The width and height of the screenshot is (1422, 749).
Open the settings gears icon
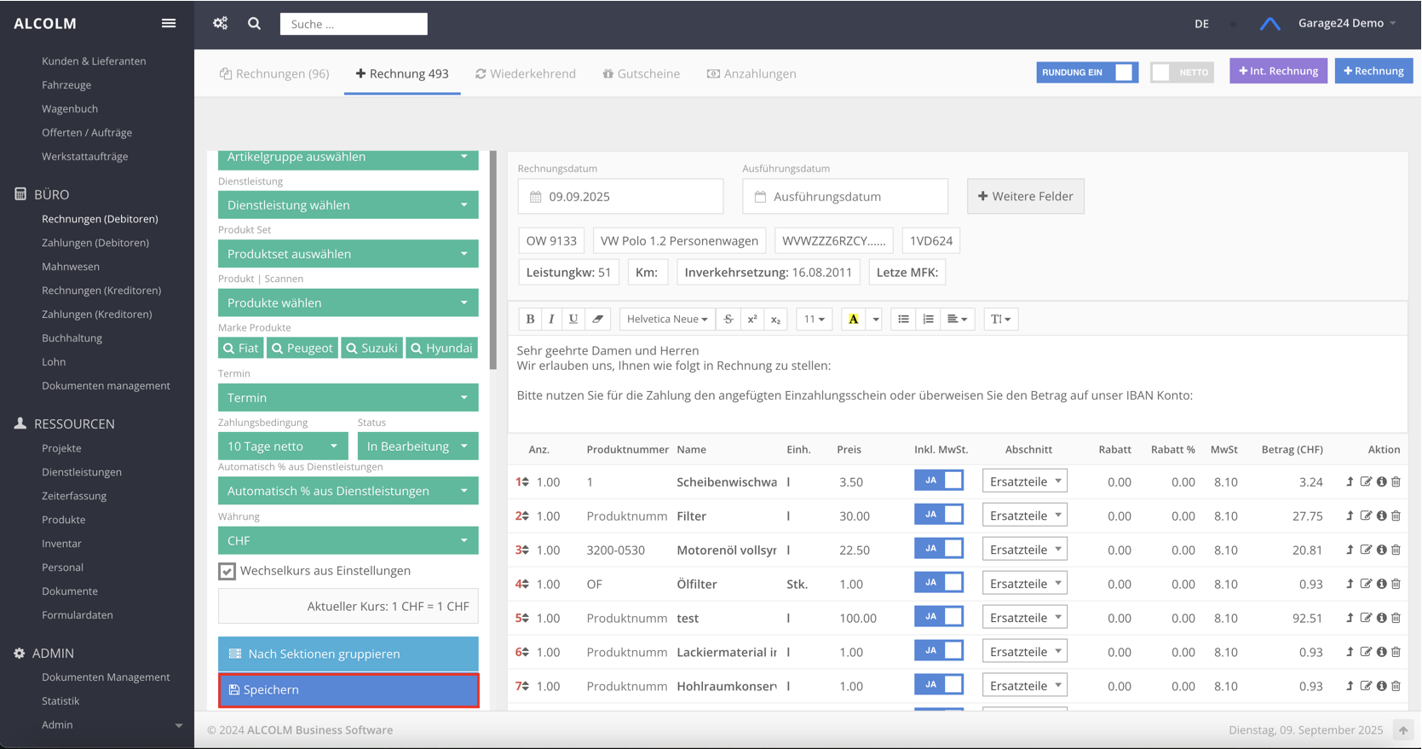tap(221, 23)
